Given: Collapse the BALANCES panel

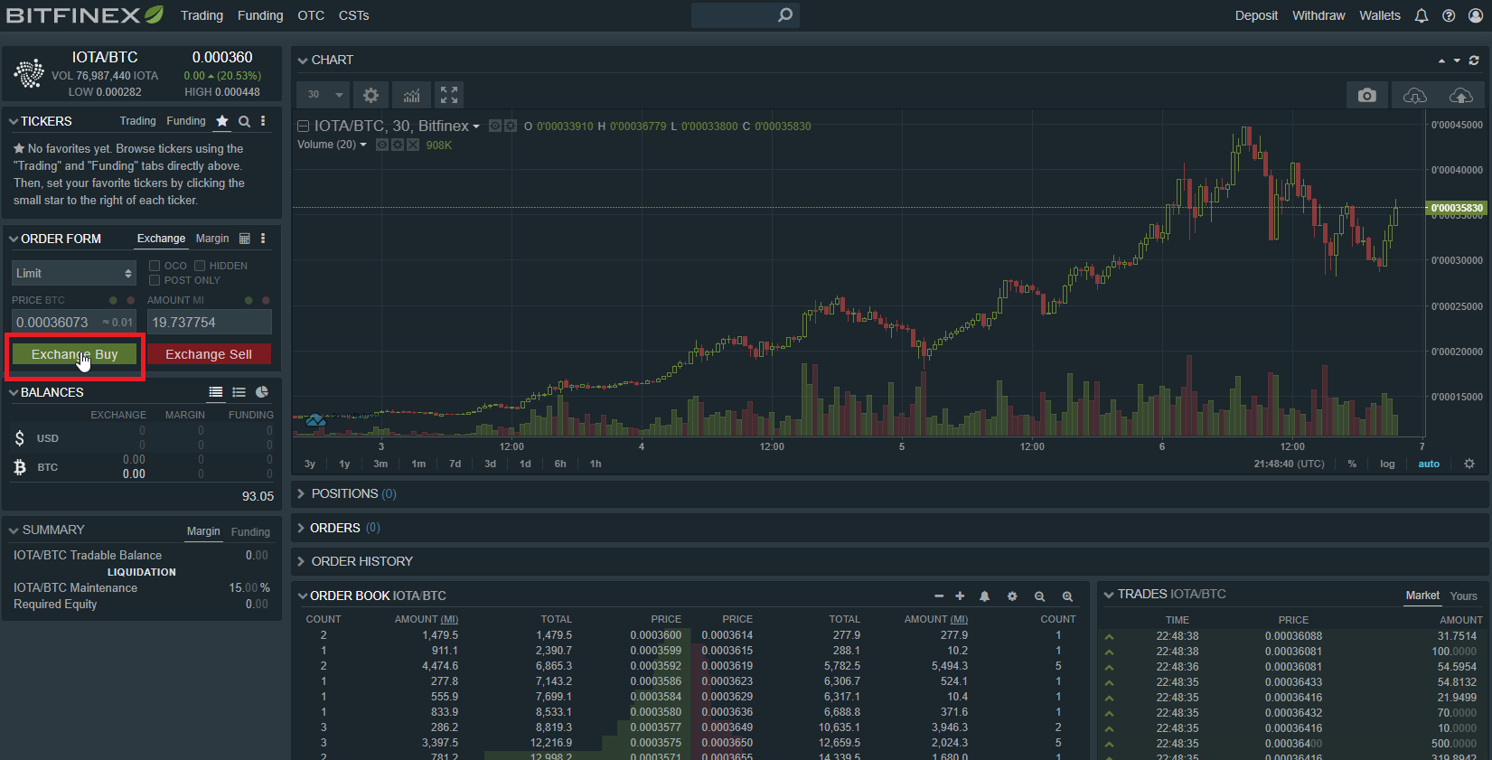Looking at the screenshot, I should click(14, 392).
